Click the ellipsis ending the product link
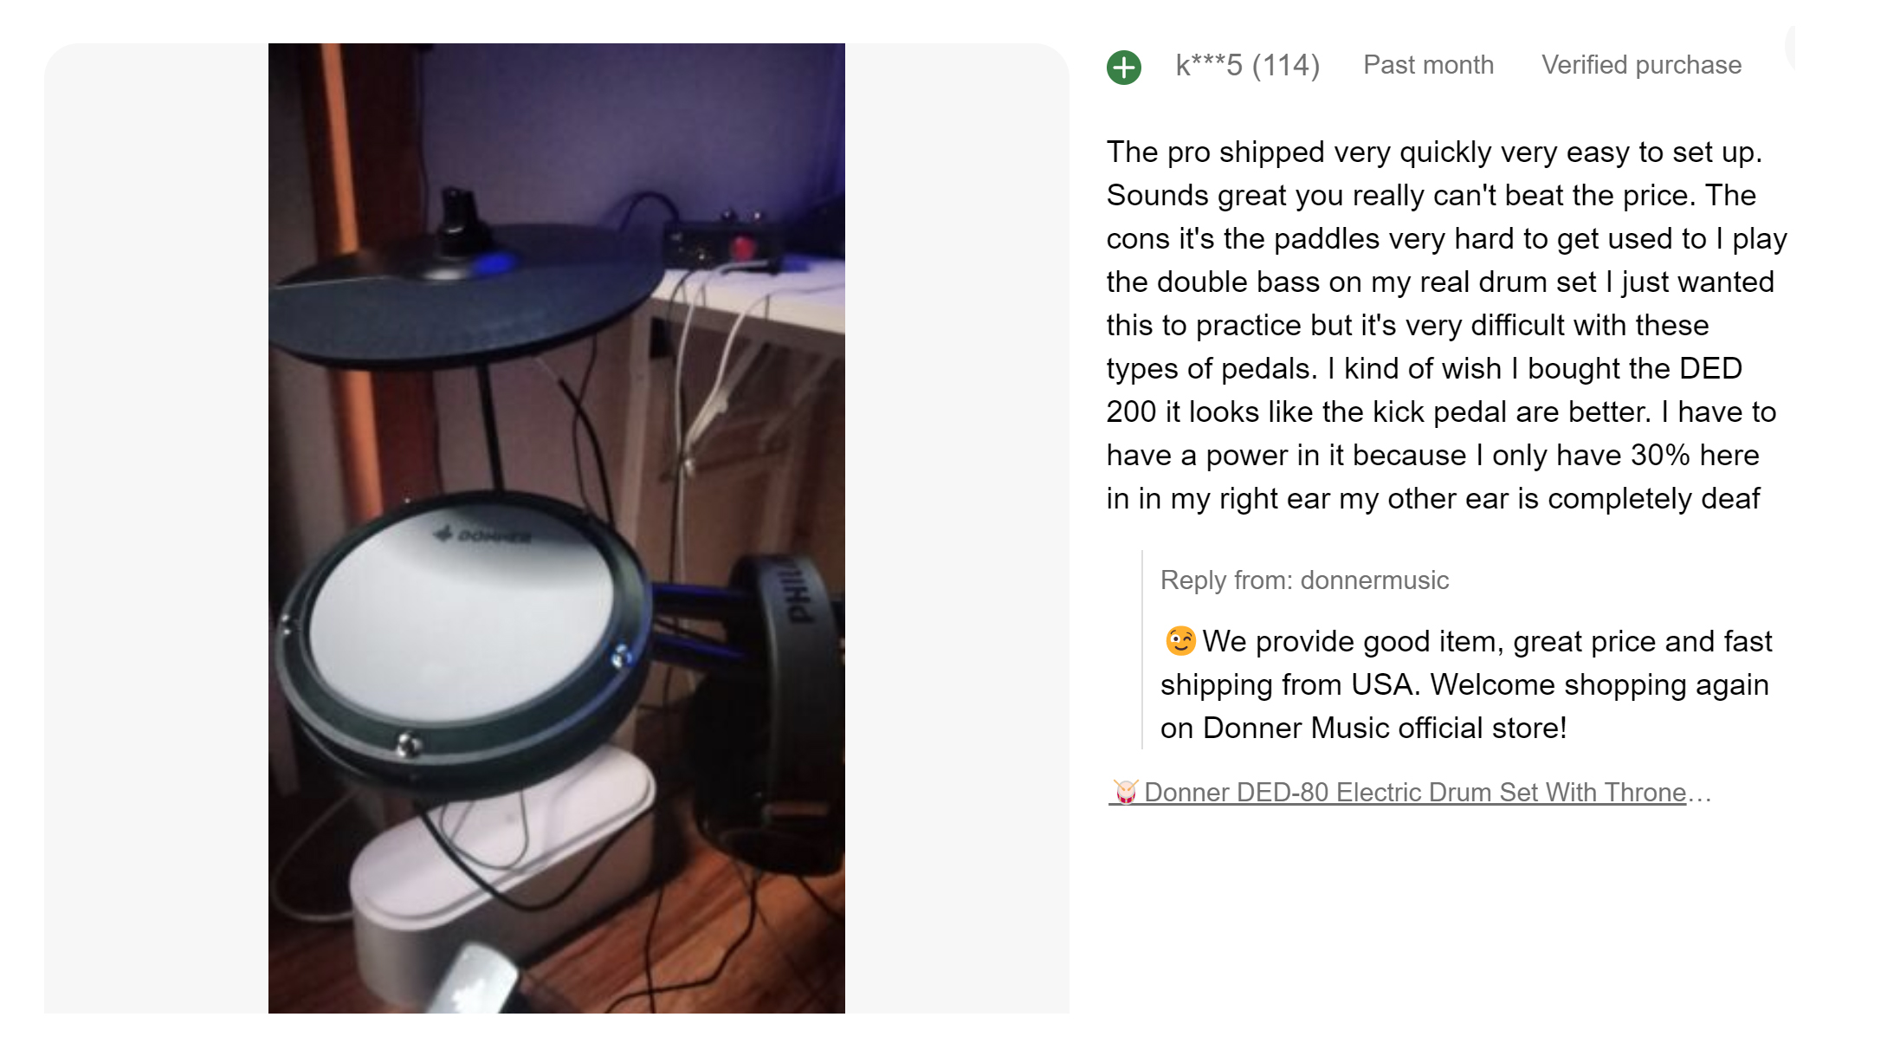 [x=1699, y=794]
